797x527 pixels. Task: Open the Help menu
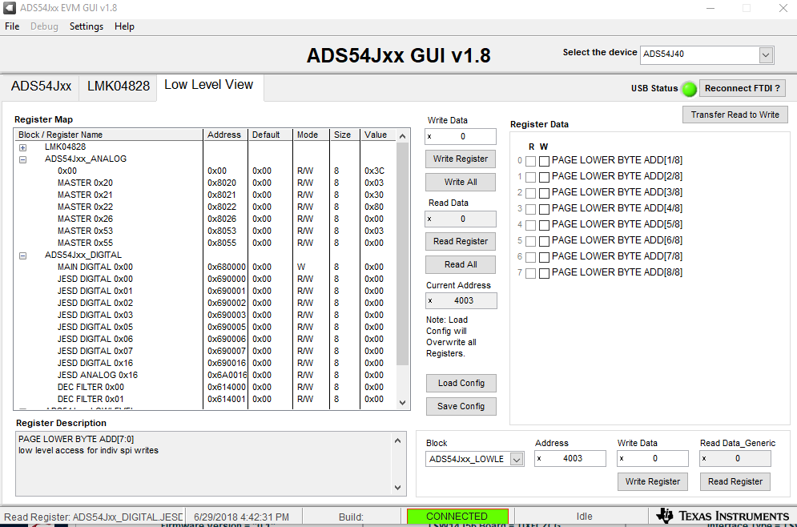coord(124,26)
